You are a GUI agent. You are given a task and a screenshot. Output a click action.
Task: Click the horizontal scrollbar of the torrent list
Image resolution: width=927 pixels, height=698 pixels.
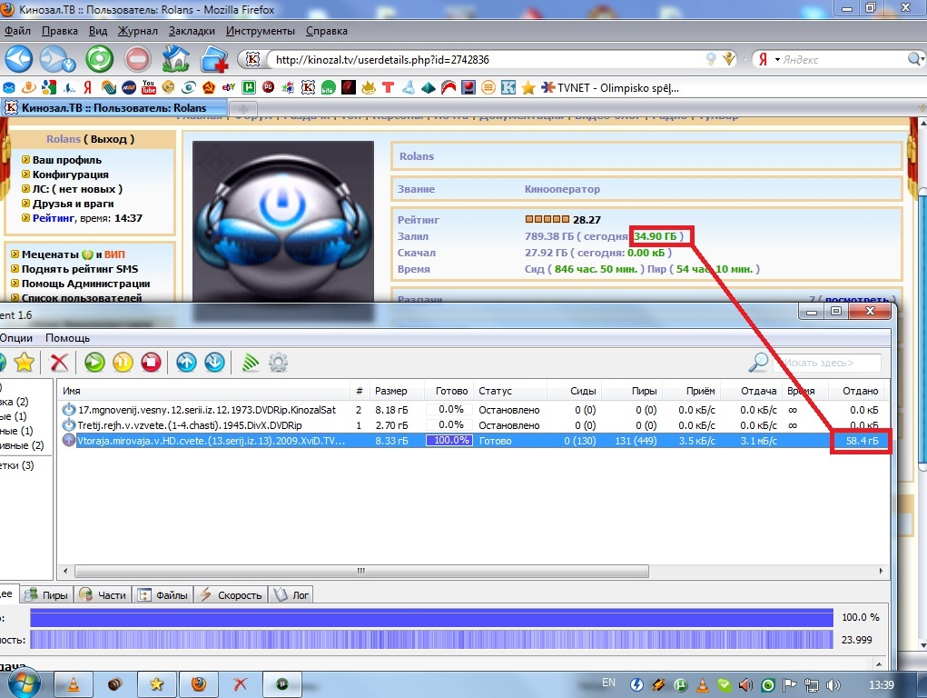[362, 571]
